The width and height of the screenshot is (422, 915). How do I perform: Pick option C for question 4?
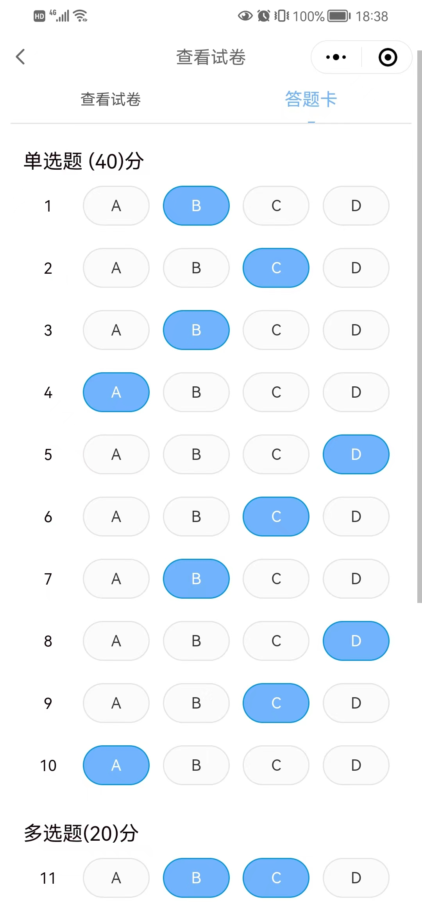click(276, 392)
